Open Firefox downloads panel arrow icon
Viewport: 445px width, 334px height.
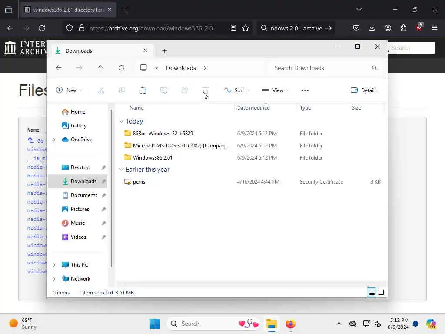(x=372, y=28)
